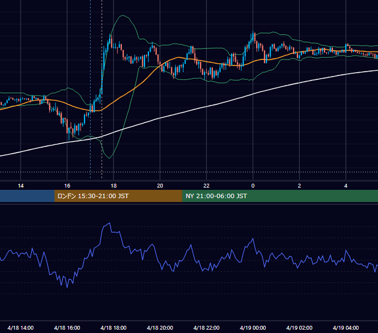Screen dimensions: 378x333
Task: Click the hour label 14 on the price chart axis
Action: tap(21, 186)
